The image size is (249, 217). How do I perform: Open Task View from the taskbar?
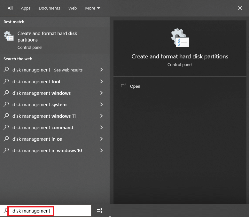click(x=99, y=211)
